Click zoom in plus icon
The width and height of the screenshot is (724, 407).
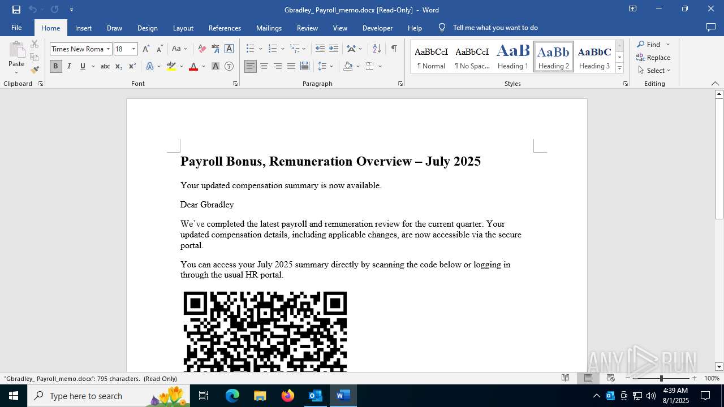(695, 378)
